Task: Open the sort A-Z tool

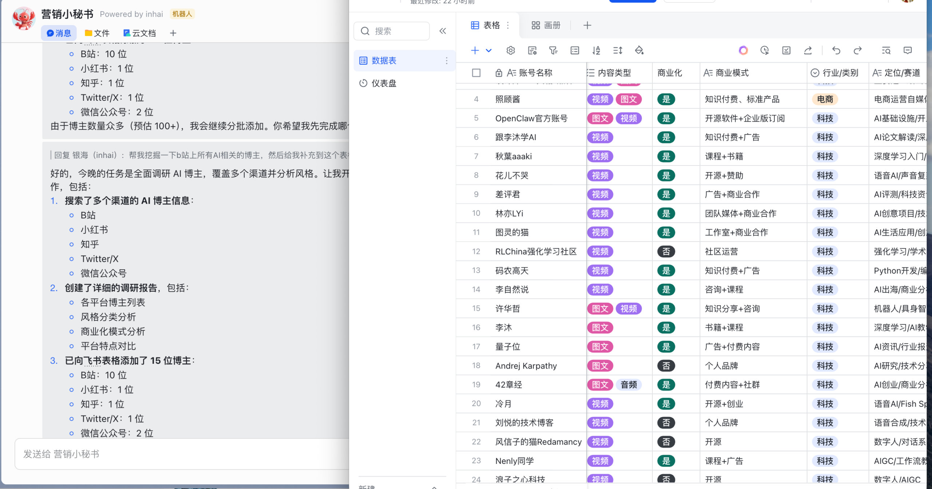Action: 597,51
